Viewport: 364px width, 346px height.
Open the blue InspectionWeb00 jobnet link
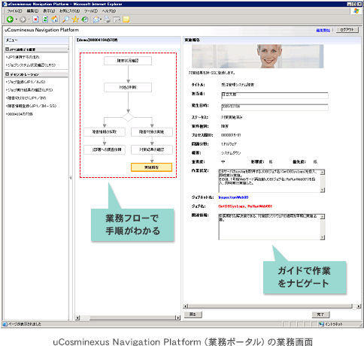click(233, 197)
